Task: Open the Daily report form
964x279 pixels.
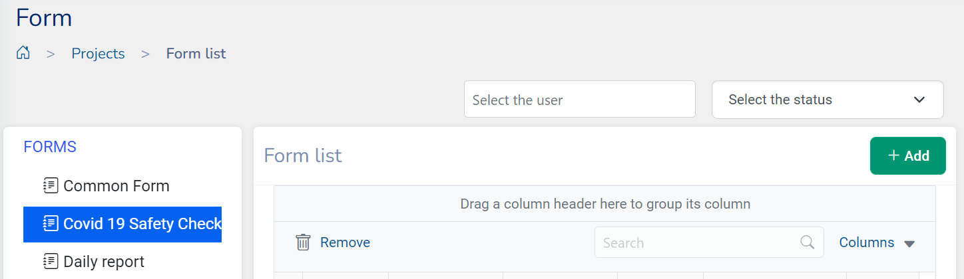Action: pos(104,262)
